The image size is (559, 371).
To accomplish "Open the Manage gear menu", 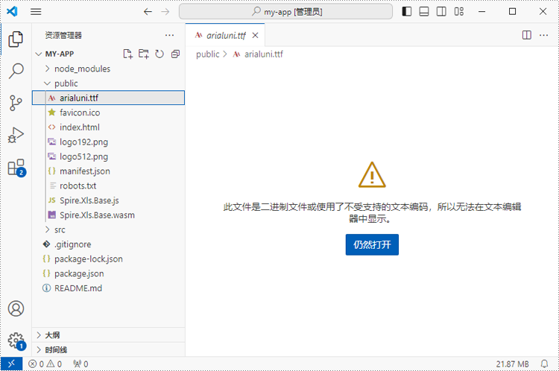I will click(x=16, y=341).
